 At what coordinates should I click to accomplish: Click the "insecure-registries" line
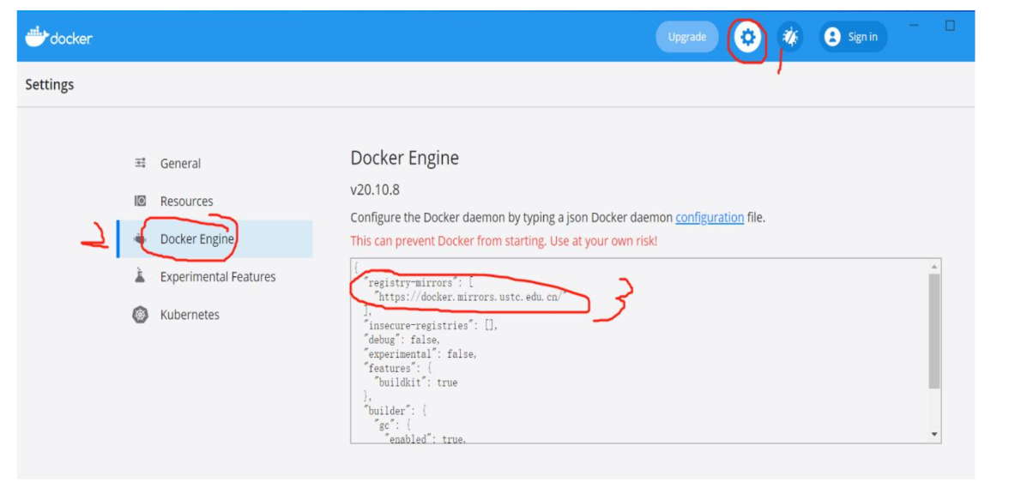(431, 326)
